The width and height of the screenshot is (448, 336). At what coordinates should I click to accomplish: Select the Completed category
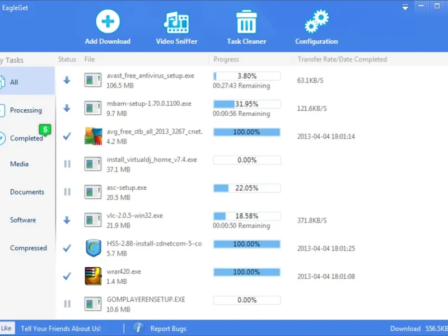click(27, 138)
